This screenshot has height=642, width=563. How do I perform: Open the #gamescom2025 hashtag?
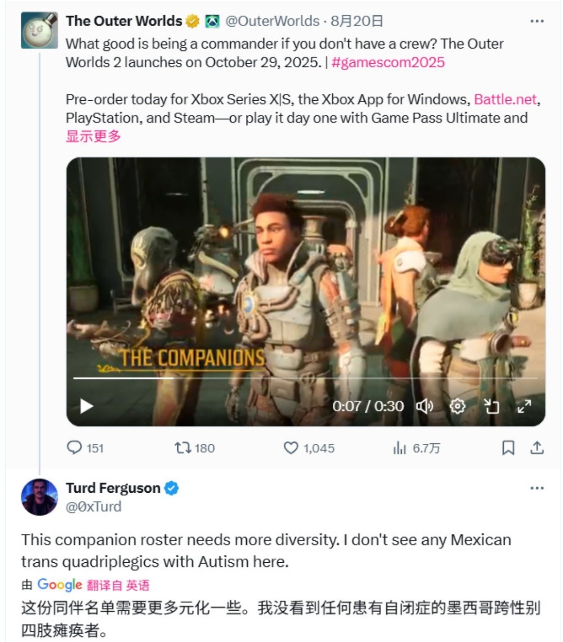388,62
